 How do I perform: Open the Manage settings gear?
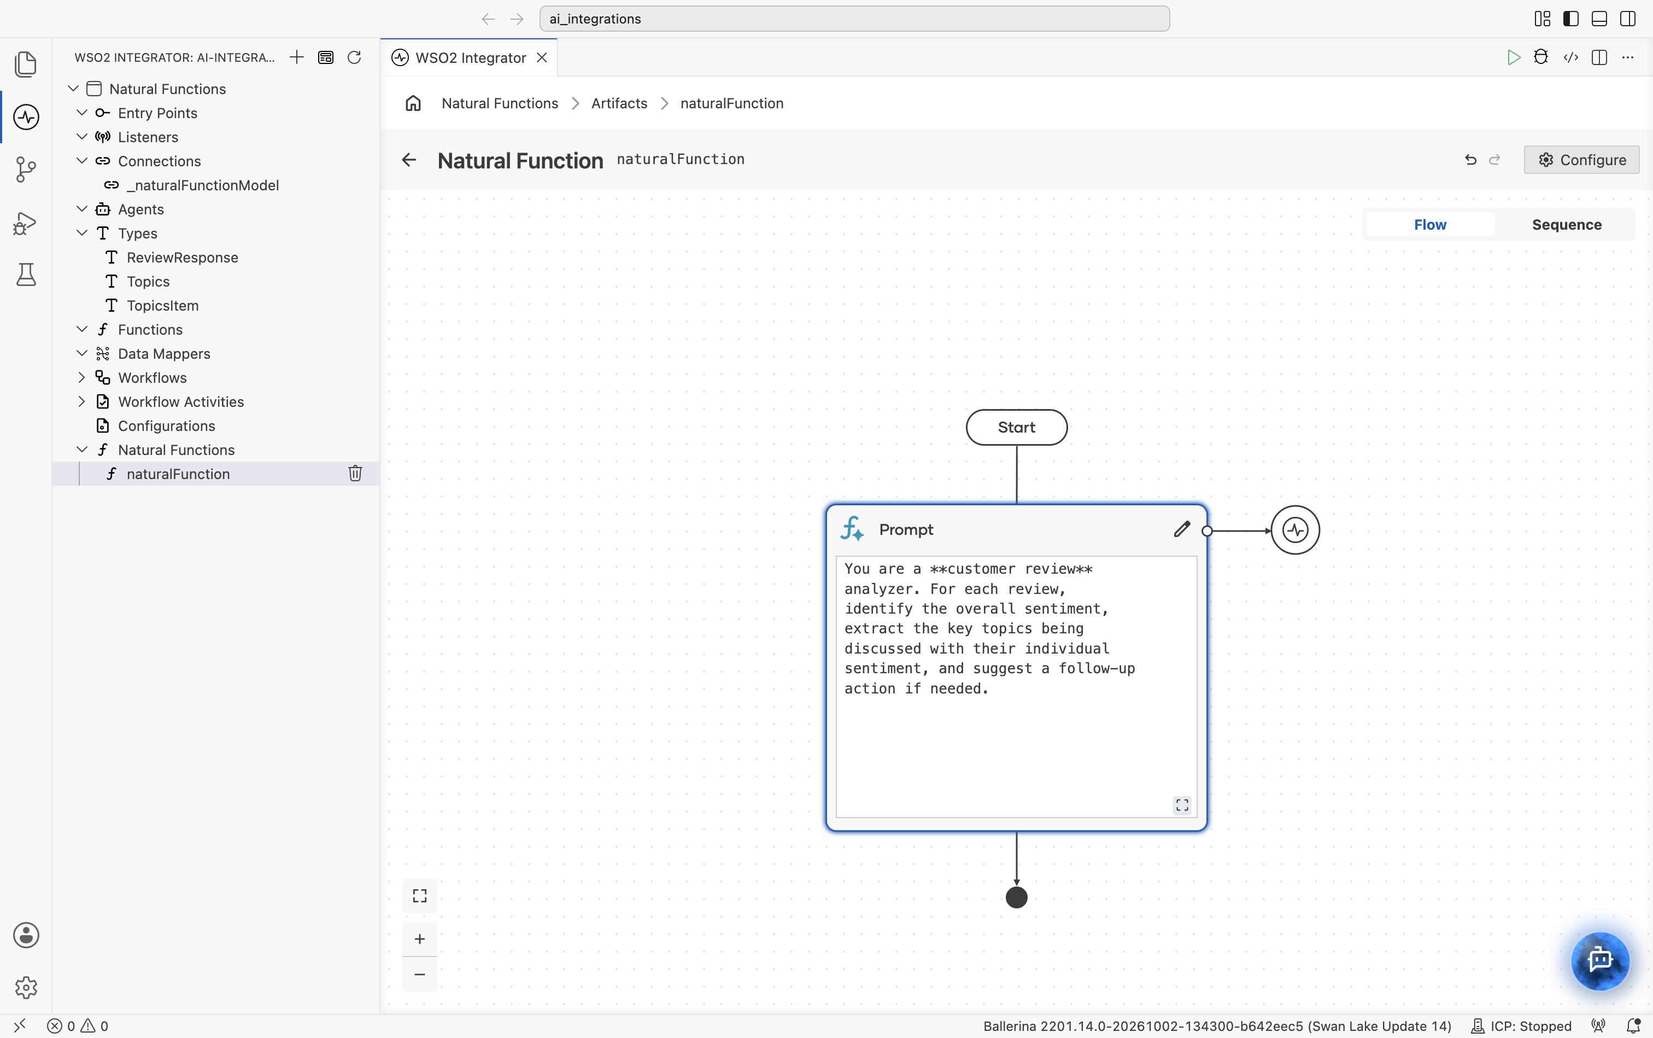click(x=26, y=987)
